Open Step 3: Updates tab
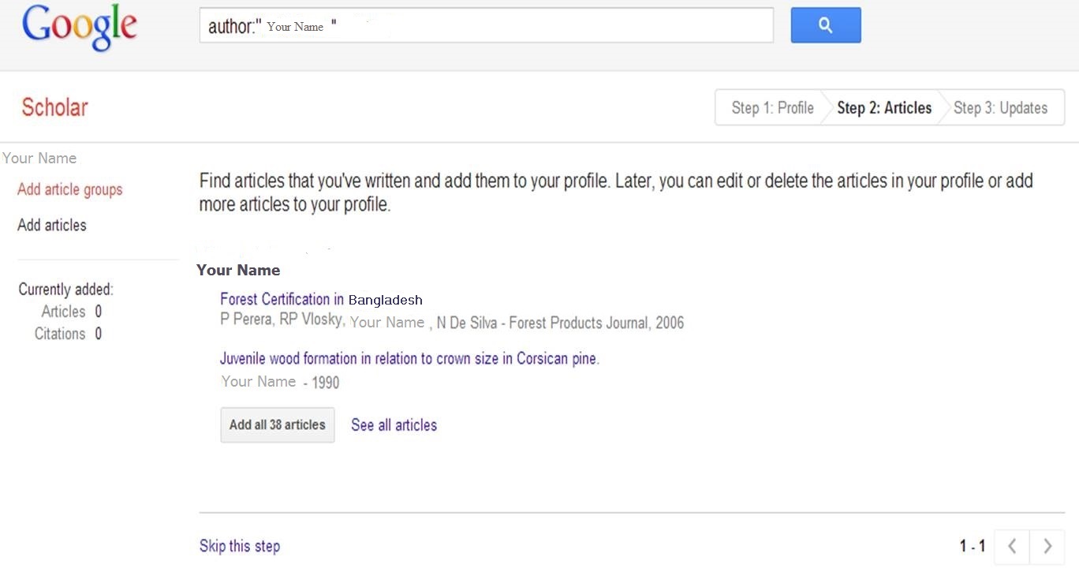1079x572 pixels. click(x=1000, y=108)
